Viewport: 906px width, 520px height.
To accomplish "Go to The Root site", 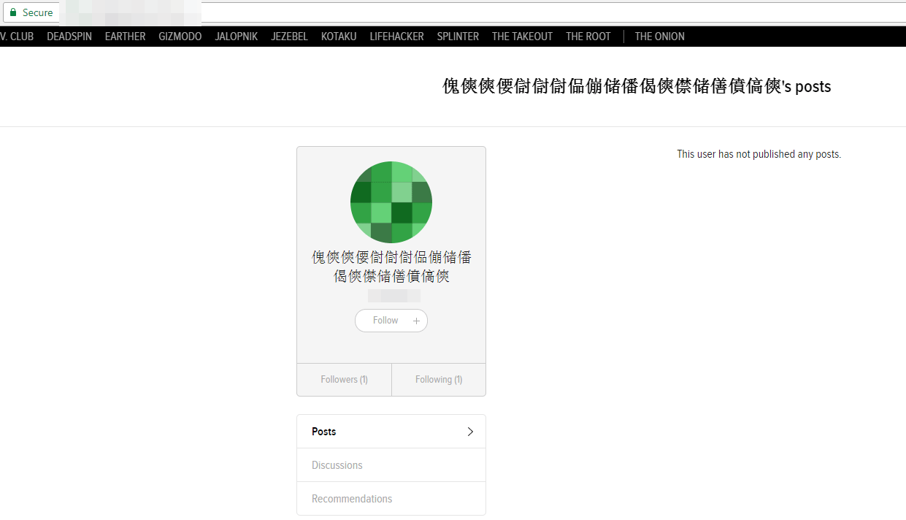I will [588, 37].
